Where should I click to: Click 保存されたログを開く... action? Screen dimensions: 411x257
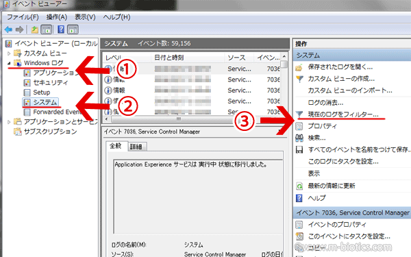tap(340, 67)
